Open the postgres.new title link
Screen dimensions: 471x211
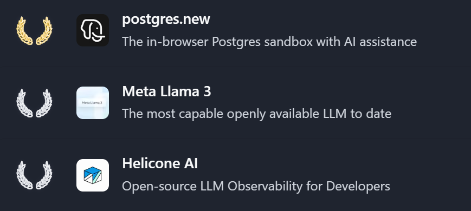pos(166,19)
